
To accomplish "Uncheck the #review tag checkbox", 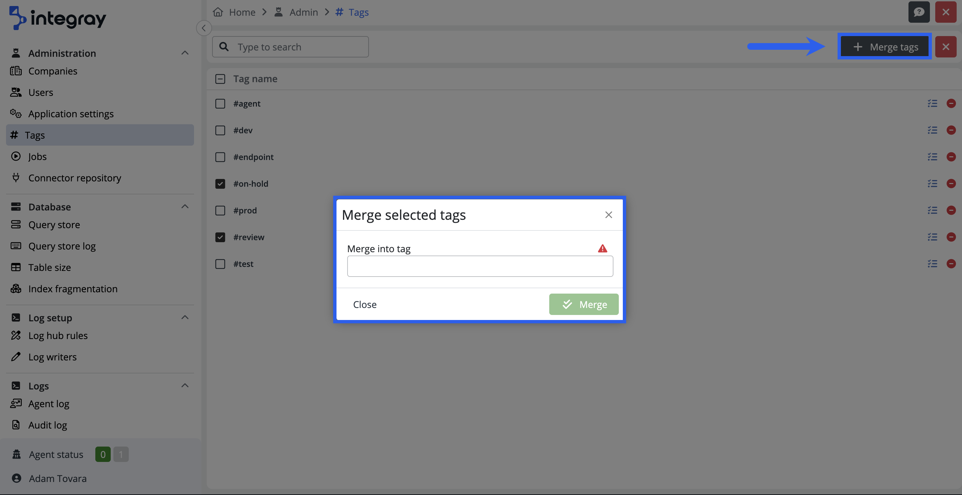I will click(x=220, y=237).
